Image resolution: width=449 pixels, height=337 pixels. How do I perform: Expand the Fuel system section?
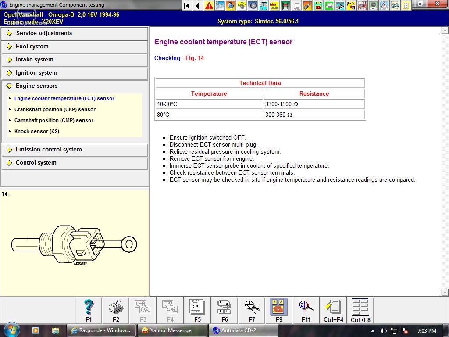pyautogui.click(x=75, y=47)
